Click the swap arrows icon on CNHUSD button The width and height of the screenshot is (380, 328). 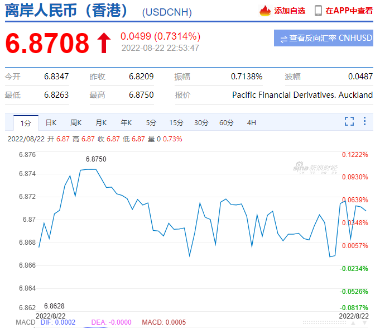pos(283,39)
